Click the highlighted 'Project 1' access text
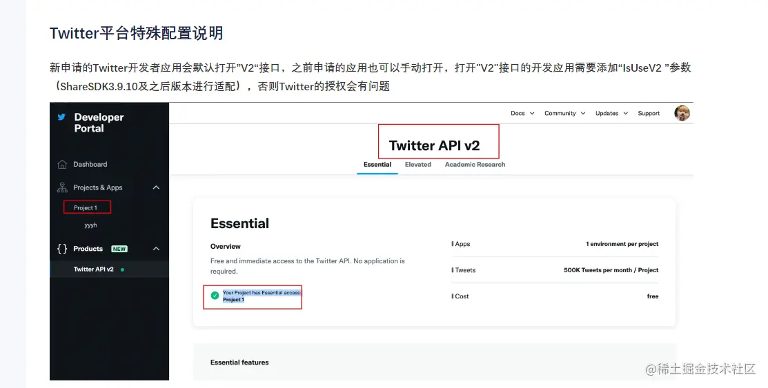The width and height of the screenshot is (768, 388). click(233, 299)
